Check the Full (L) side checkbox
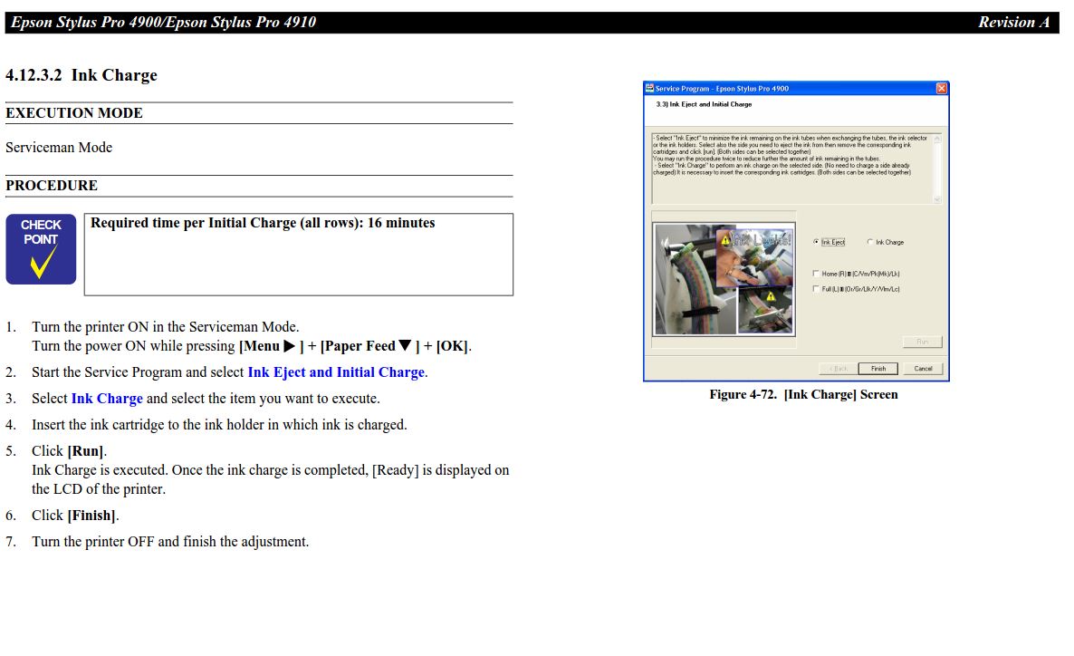This screenshot has height=656, width=1074. (816, 289)
